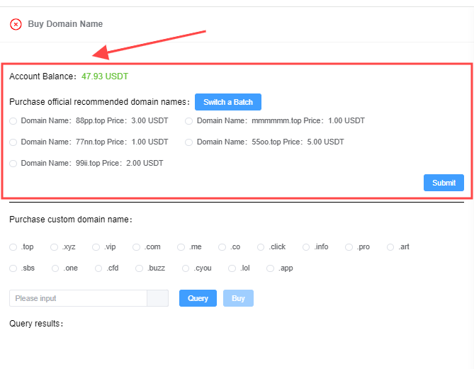Select the .click extension
Viewport: 474px width, 369px height.
(261, 247)
